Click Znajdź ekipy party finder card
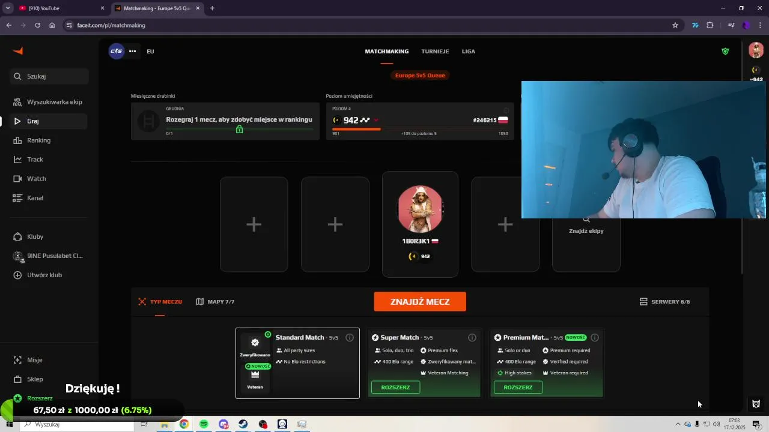This screenshot has height=432, width=769. tap(586, 231)
